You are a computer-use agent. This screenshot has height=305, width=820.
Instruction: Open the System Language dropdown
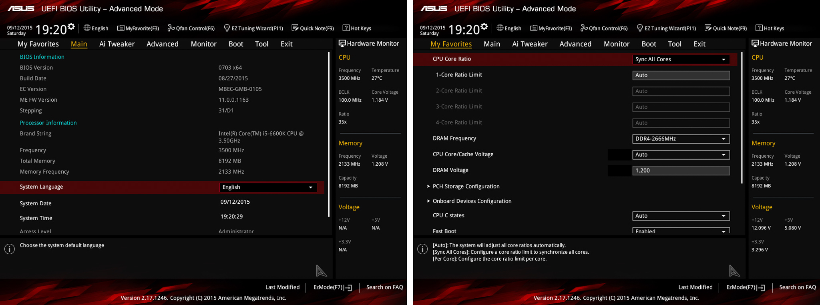coord(268,187)
